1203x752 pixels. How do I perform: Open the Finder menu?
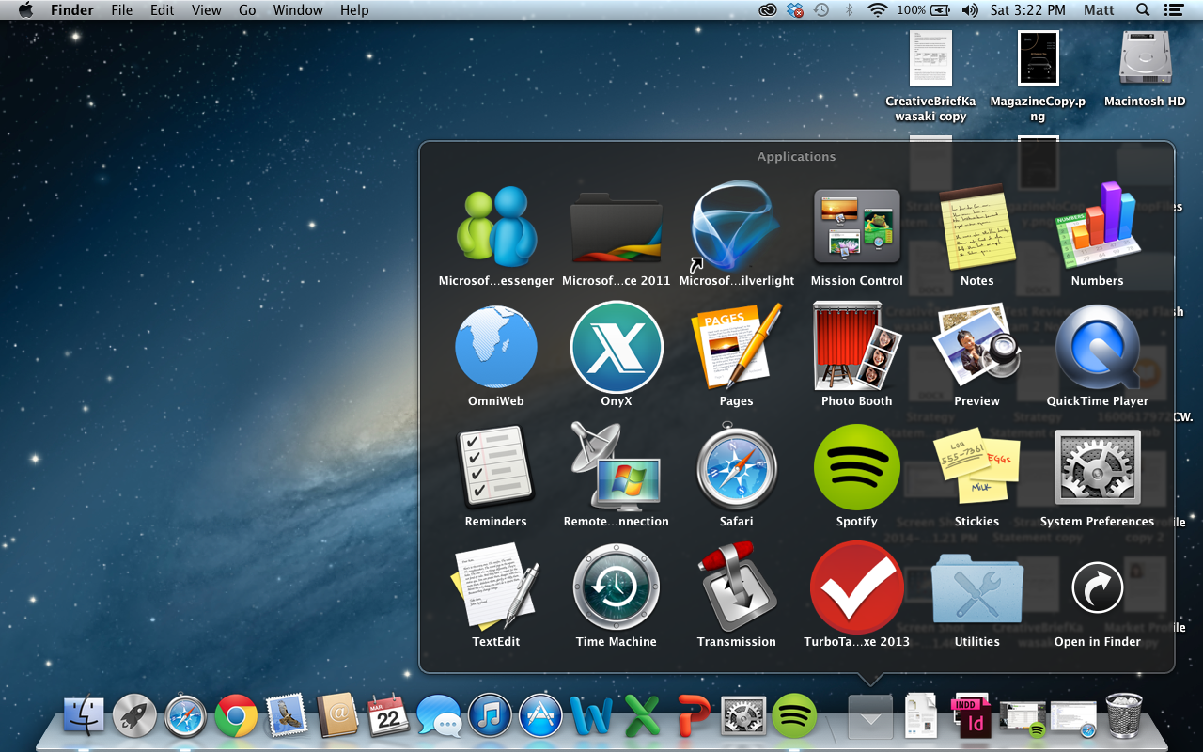[72, 10]
